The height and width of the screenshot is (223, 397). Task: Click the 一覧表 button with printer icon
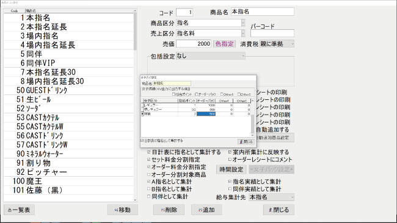click(x=20, y=210)
